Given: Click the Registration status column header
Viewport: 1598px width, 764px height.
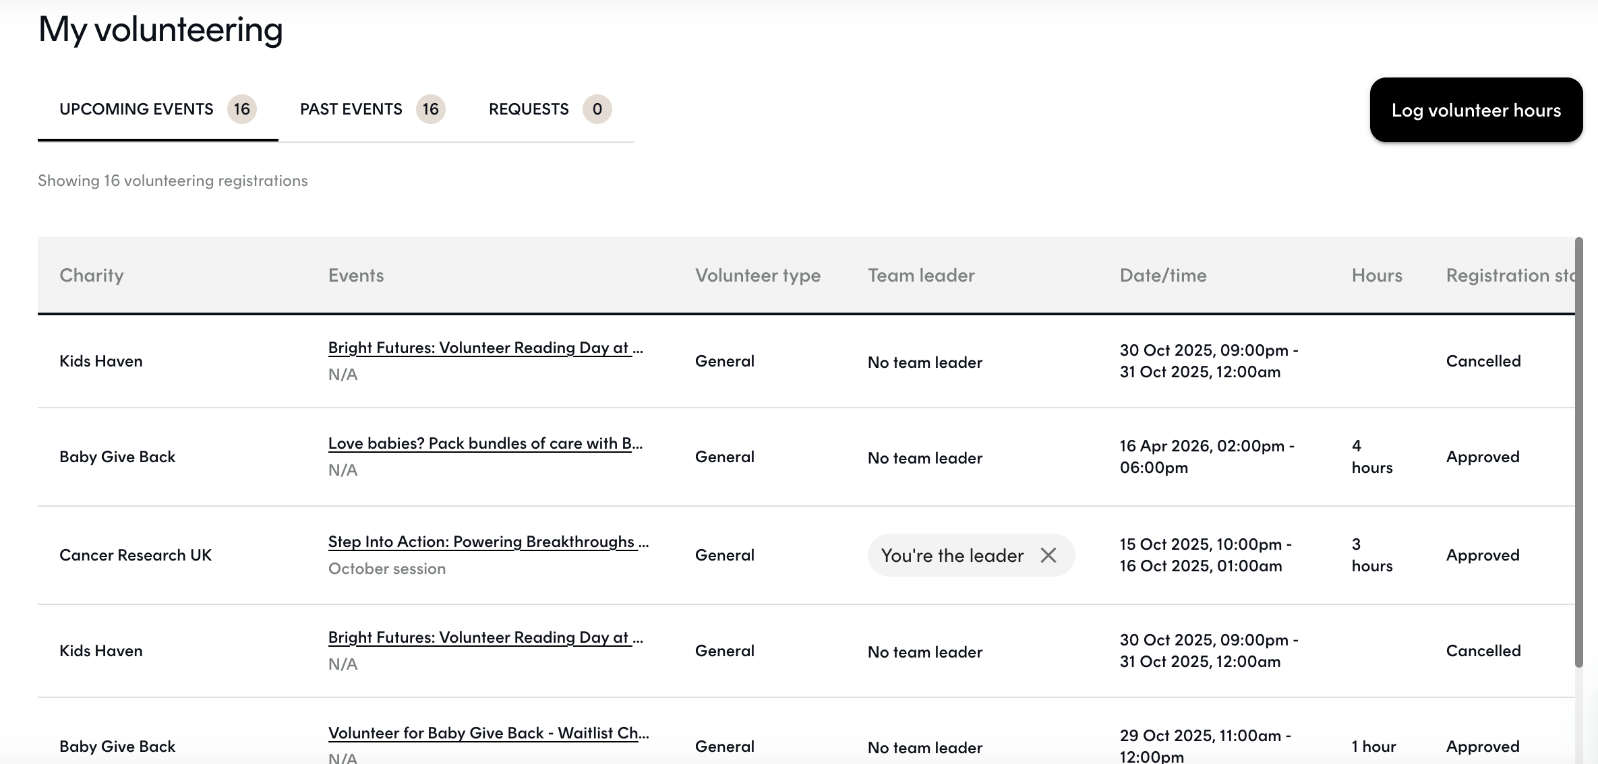Looking at the screenshot, I should pyautogui.click(x=1510, y=275).
